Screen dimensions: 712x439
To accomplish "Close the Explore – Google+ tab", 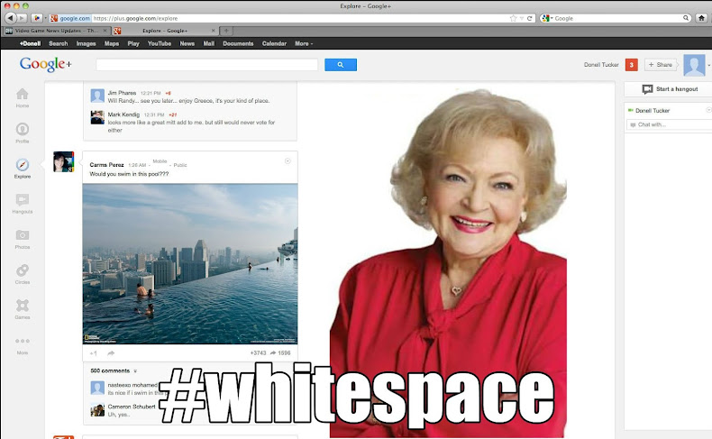I will [213, 31].
